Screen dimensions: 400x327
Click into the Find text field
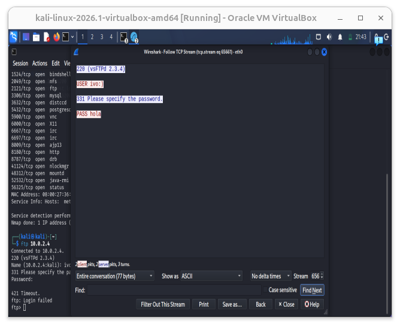pyautogui.click(x=174, y=290)
